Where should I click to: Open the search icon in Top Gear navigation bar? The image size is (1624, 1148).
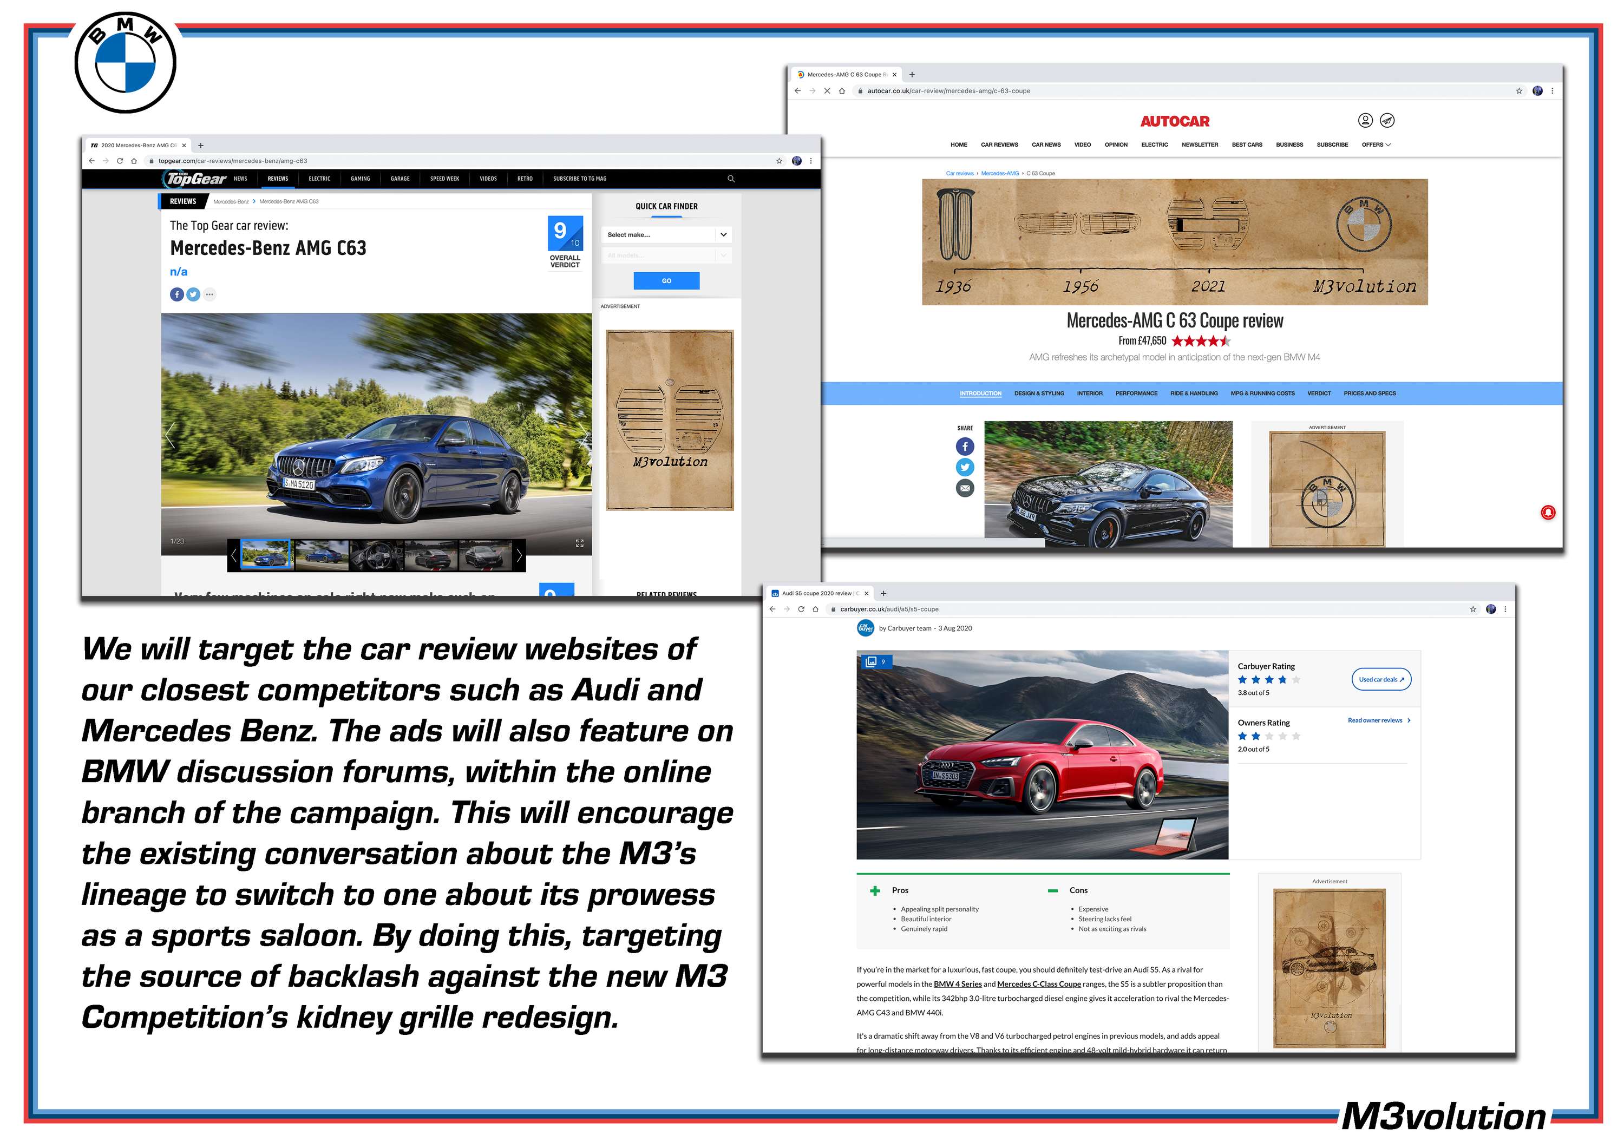pyautogui.click(x=731, y=179)
